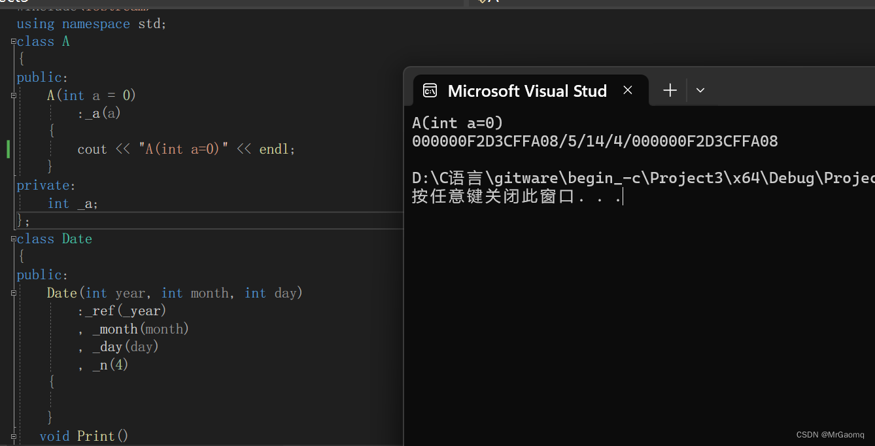This screenshot has width=875, height=446.
Task: Click ':_ref(_year)' initializer line
Action: pyautogui.click(x=122, y=311)
